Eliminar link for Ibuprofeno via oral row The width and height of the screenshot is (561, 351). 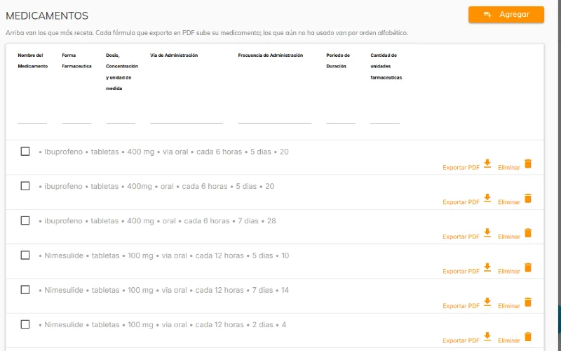pyautogui.click(x=509, y=168)
